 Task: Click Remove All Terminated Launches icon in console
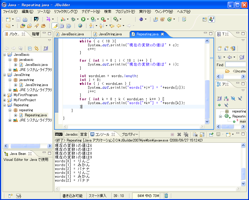tap(186, 134)
